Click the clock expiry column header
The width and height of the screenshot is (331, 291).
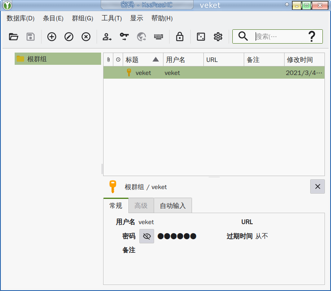tap(118, 60)
